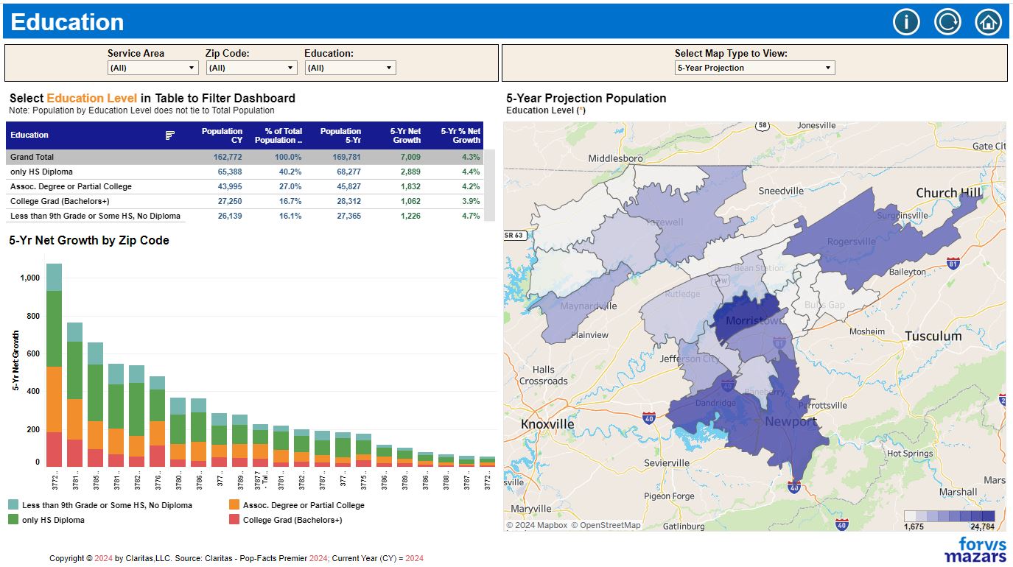
Task: Click the 5-Yr % Net Growth column header
Action: click(460, 135)
